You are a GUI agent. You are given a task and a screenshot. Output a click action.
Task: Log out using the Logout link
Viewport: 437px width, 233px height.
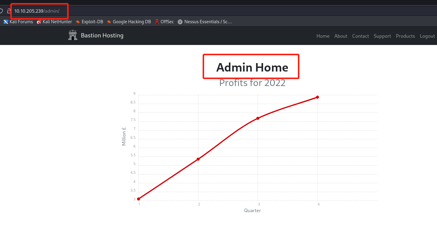pyautogui.click(x=427, y=36)
